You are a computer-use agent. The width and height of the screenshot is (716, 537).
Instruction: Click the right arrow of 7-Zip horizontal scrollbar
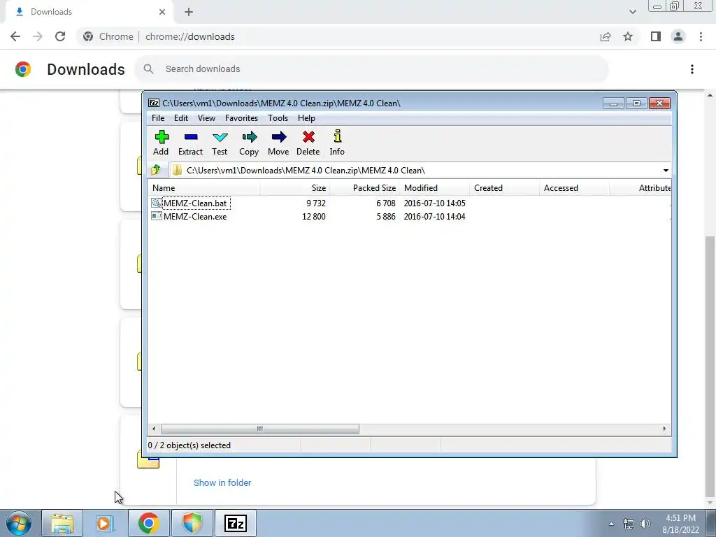pos(664,429)
